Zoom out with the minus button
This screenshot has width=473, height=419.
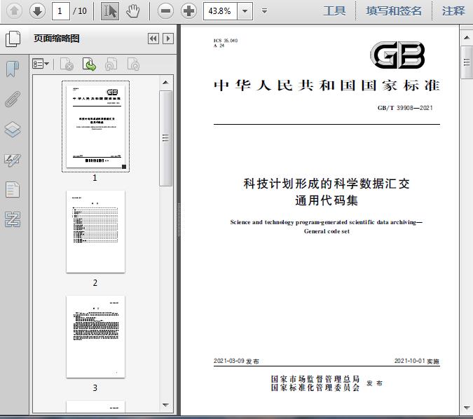click(x=165, y=11)
